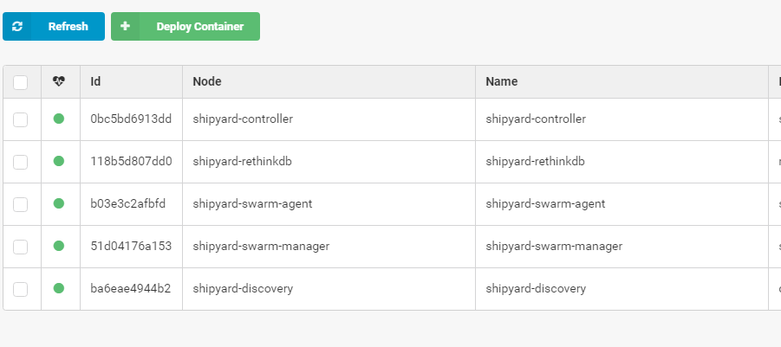Click green status dot for shipyard-swarm-agent
The height and width of the screenshot is (347, 781).
59,203
